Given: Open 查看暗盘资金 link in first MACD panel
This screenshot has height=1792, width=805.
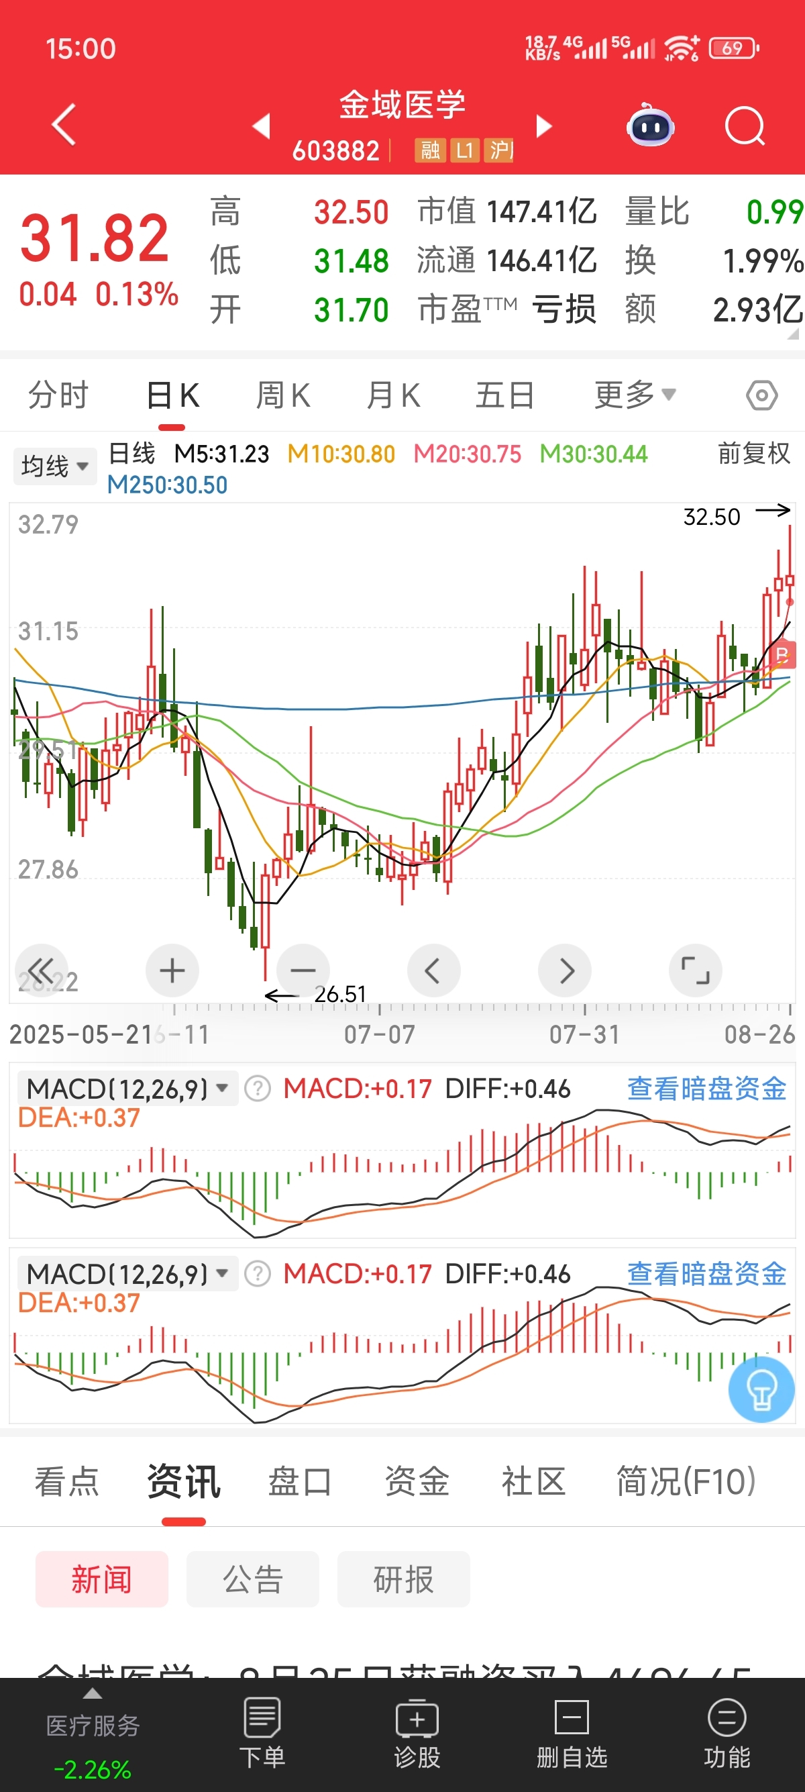Looking at the screenshot, I should tap(707, 1088).
